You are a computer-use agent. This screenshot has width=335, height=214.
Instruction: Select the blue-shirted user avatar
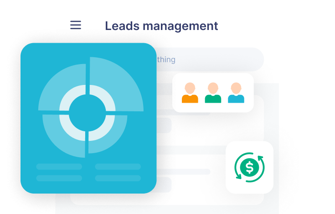pyautogui.click(x=236, y=93)
